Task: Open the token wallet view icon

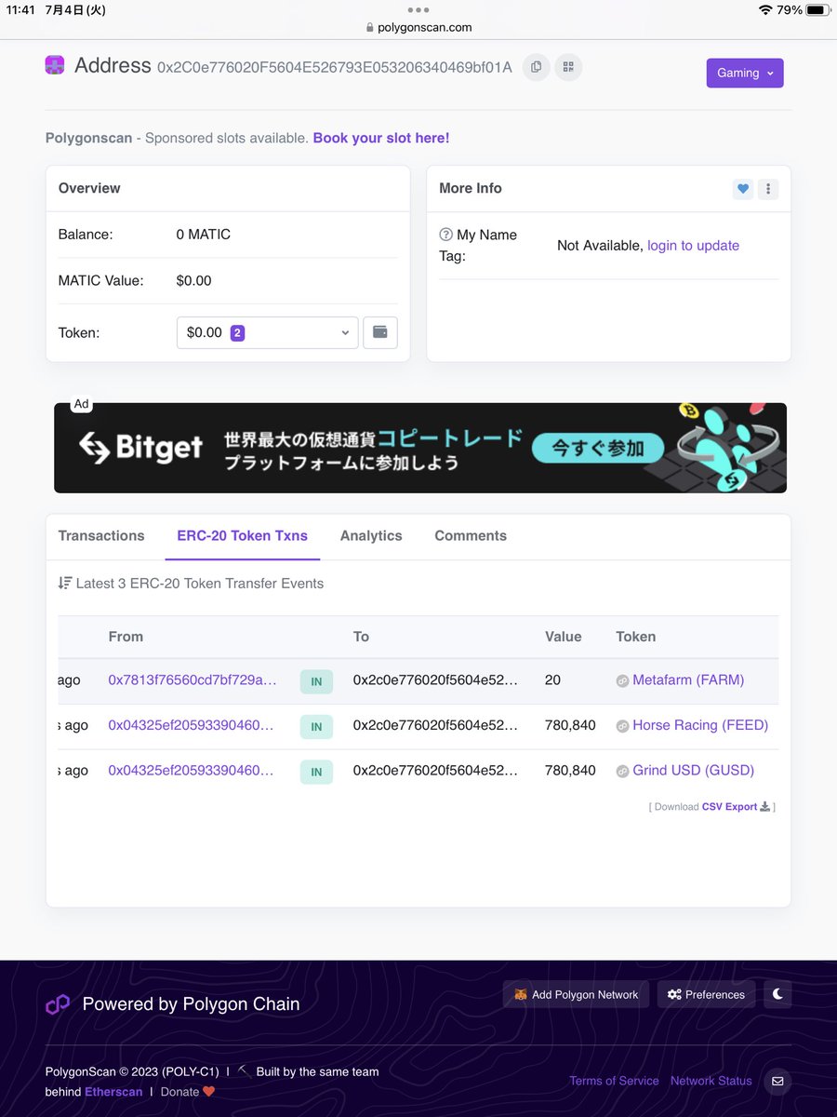Action: pyautogui.click(x=380, y=332)
